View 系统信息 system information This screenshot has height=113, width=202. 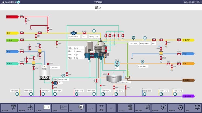tap(160, 108)
